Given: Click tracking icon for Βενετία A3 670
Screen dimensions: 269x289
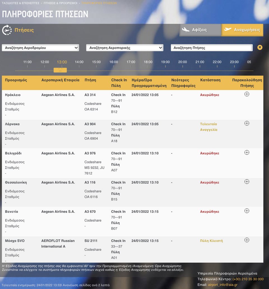Looking at the screenshot, I should pos(247,211).
